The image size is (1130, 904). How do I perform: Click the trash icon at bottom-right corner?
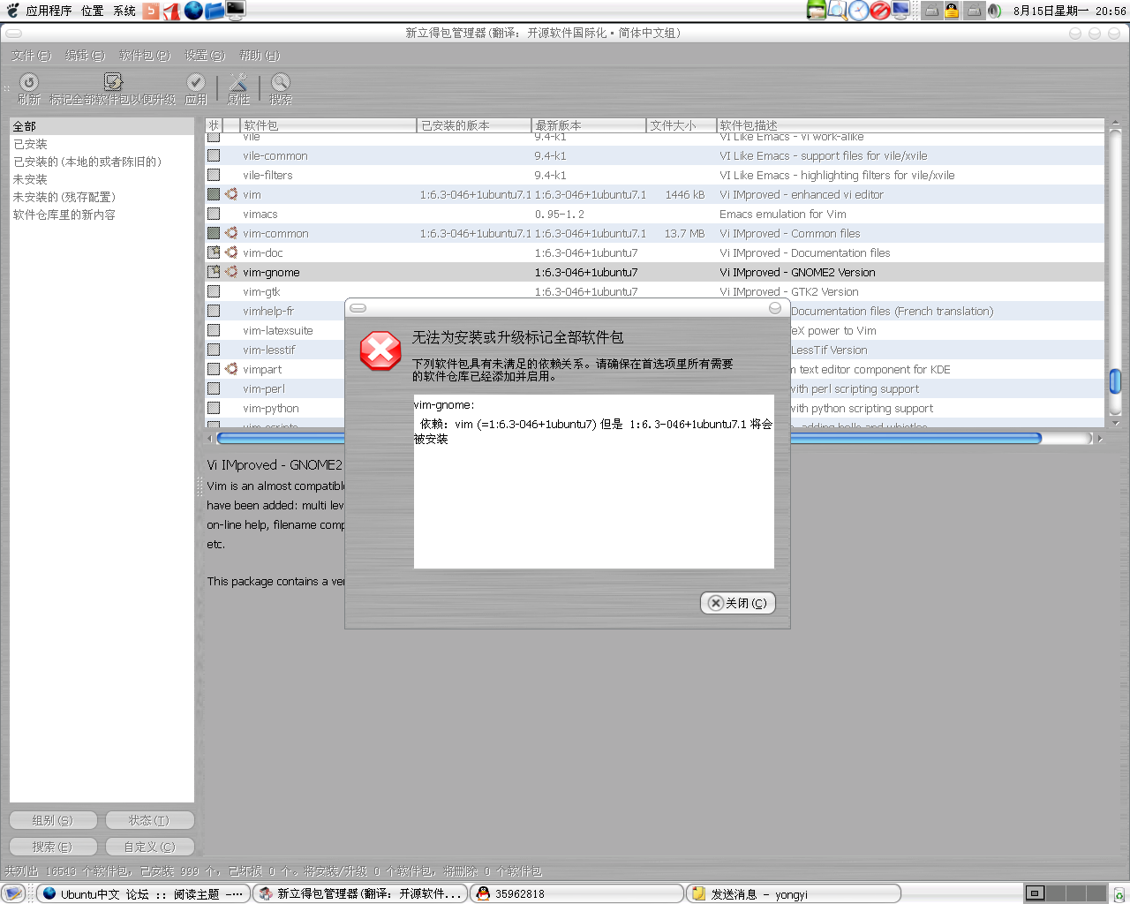coord(1119,894)
